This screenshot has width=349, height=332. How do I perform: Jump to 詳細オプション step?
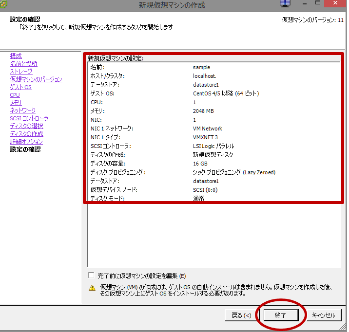click(x=26, y=142)
